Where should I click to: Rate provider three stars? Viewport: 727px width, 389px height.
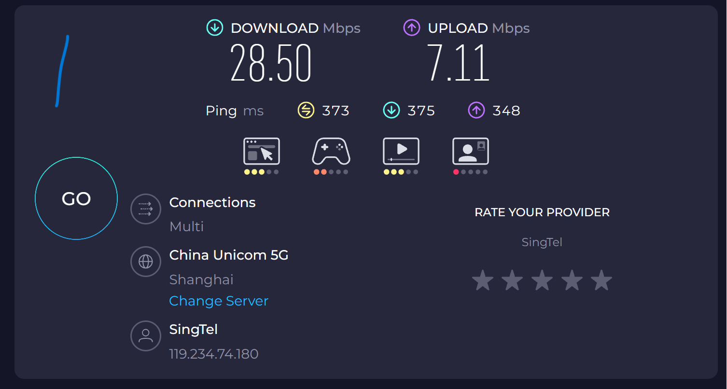pyautogui.click(x=542, y=280)
